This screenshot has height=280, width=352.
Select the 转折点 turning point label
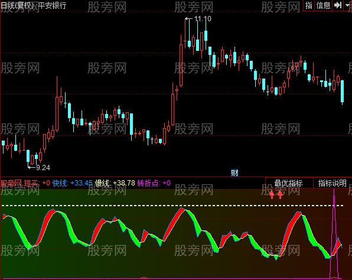click(148, 183)
